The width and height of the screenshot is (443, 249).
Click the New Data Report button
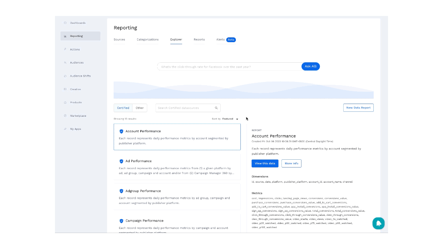[358, 108]
